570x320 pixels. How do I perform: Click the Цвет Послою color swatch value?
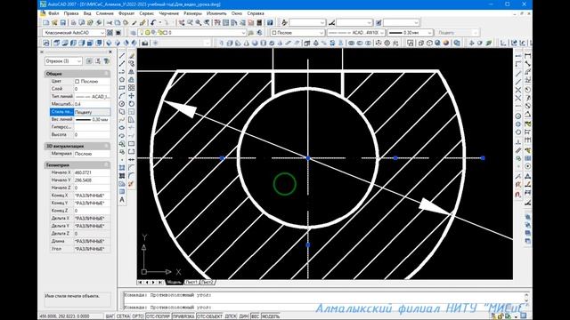(92, 81)
